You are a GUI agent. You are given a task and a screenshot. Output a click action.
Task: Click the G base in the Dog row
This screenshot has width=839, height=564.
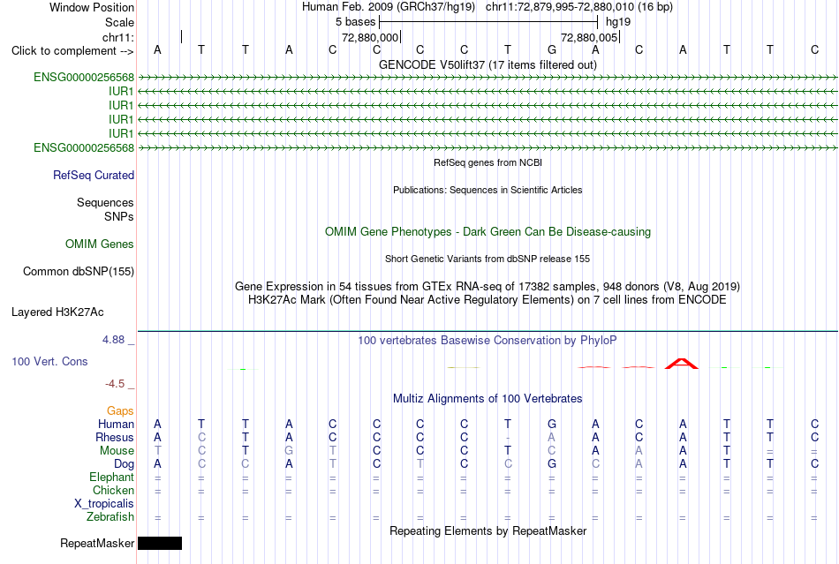click(x=552, y=464)
